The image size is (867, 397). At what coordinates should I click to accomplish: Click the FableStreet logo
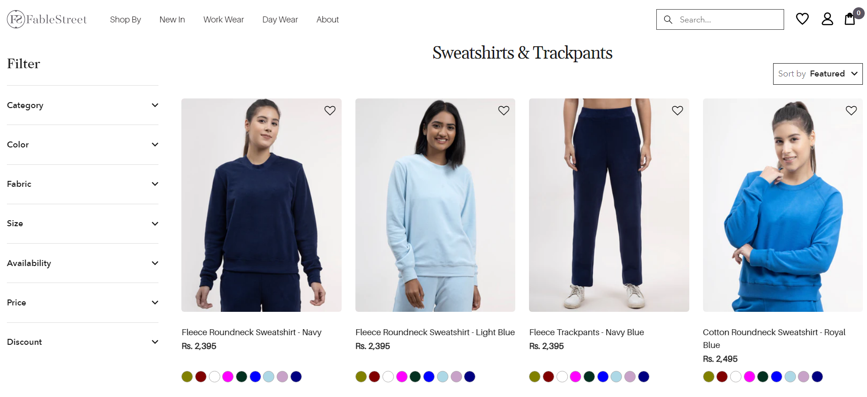[x=47, y=19]
